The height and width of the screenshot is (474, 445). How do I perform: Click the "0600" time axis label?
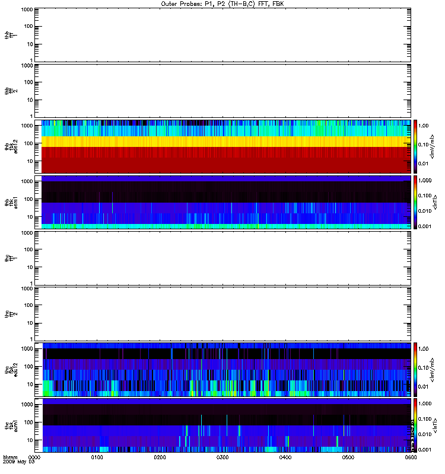pyautogui.click(x=411, y=457)
